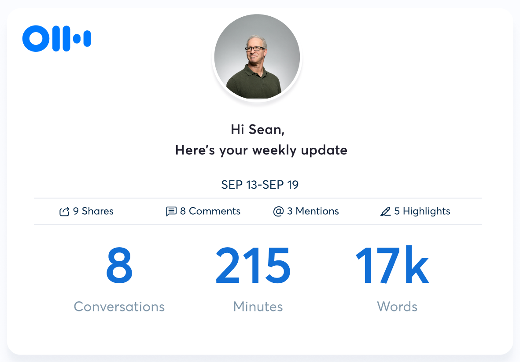Viewport: 520px width, 362px height.
Task: Select the Minutes label
Action: (x=258, y=307)
